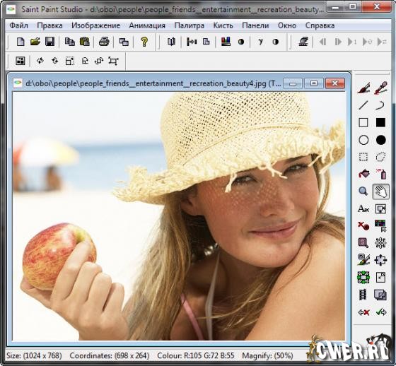396x366 pixels.
Task: Close the beauty4.jpg document window
Action: 335,83
